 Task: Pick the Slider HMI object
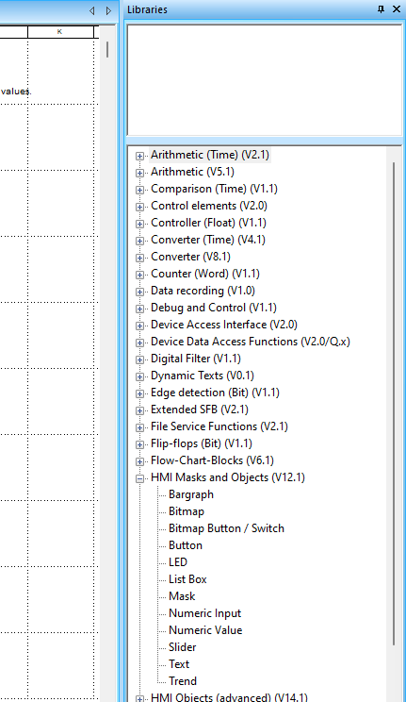pos(182,647)
